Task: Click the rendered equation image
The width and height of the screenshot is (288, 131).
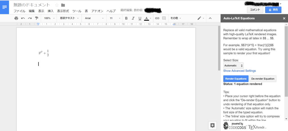Action: (x=44, y=53)
